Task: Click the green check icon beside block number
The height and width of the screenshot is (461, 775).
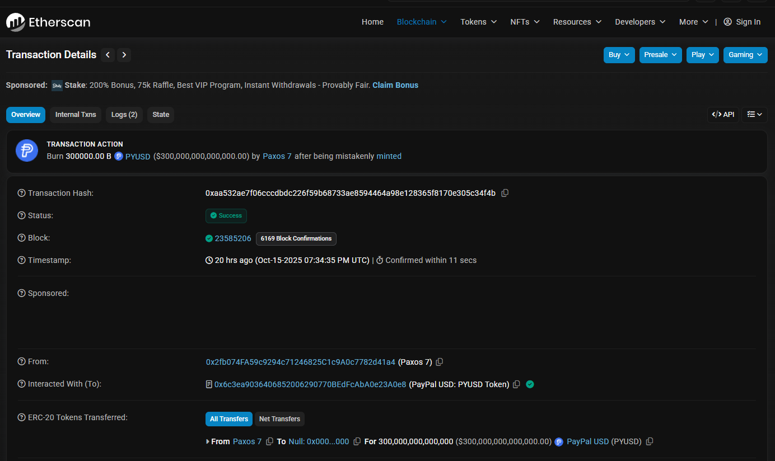Action: pos(209,238)
